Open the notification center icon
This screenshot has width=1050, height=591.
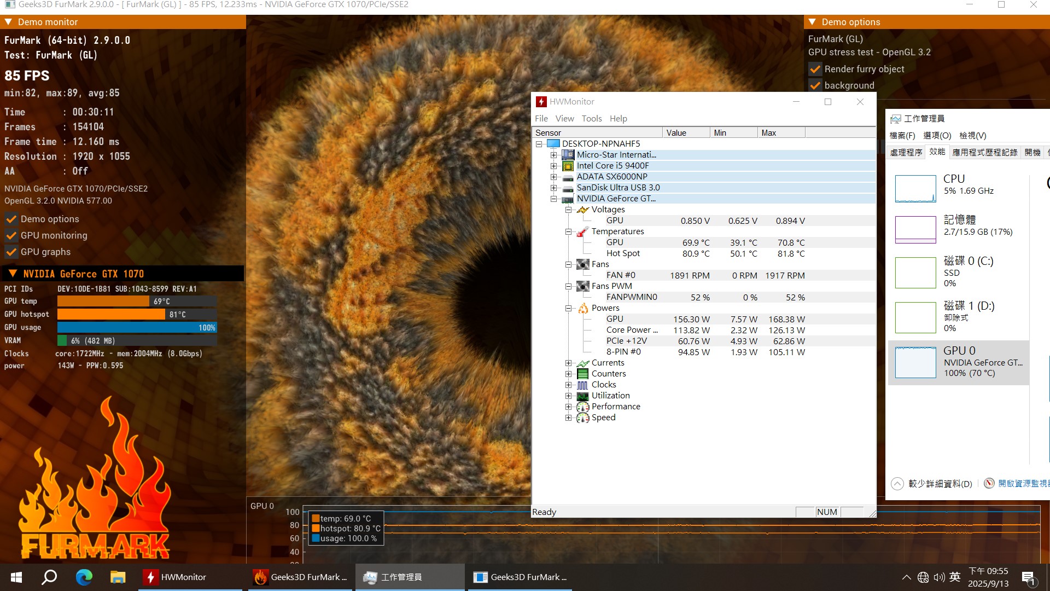(x=1028, y=578)
